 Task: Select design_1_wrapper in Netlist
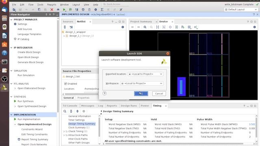[76, 32]
